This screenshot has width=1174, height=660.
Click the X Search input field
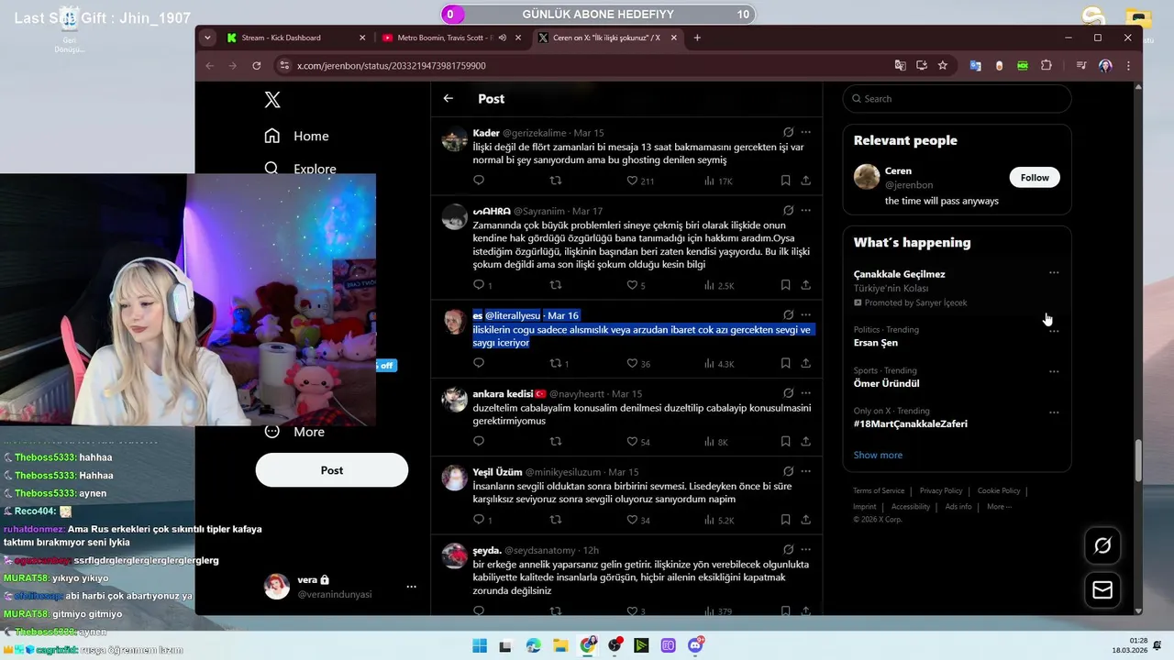pos(957,98)
